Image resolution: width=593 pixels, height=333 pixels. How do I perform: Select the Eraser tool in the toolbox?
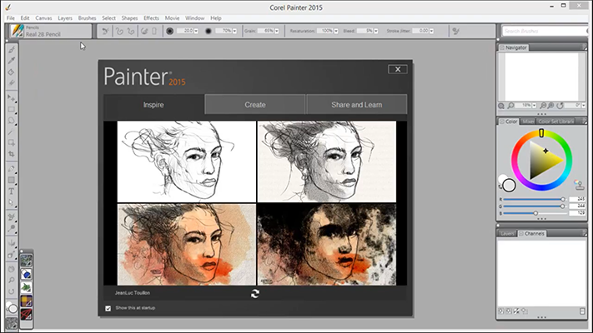pos(12,82)
